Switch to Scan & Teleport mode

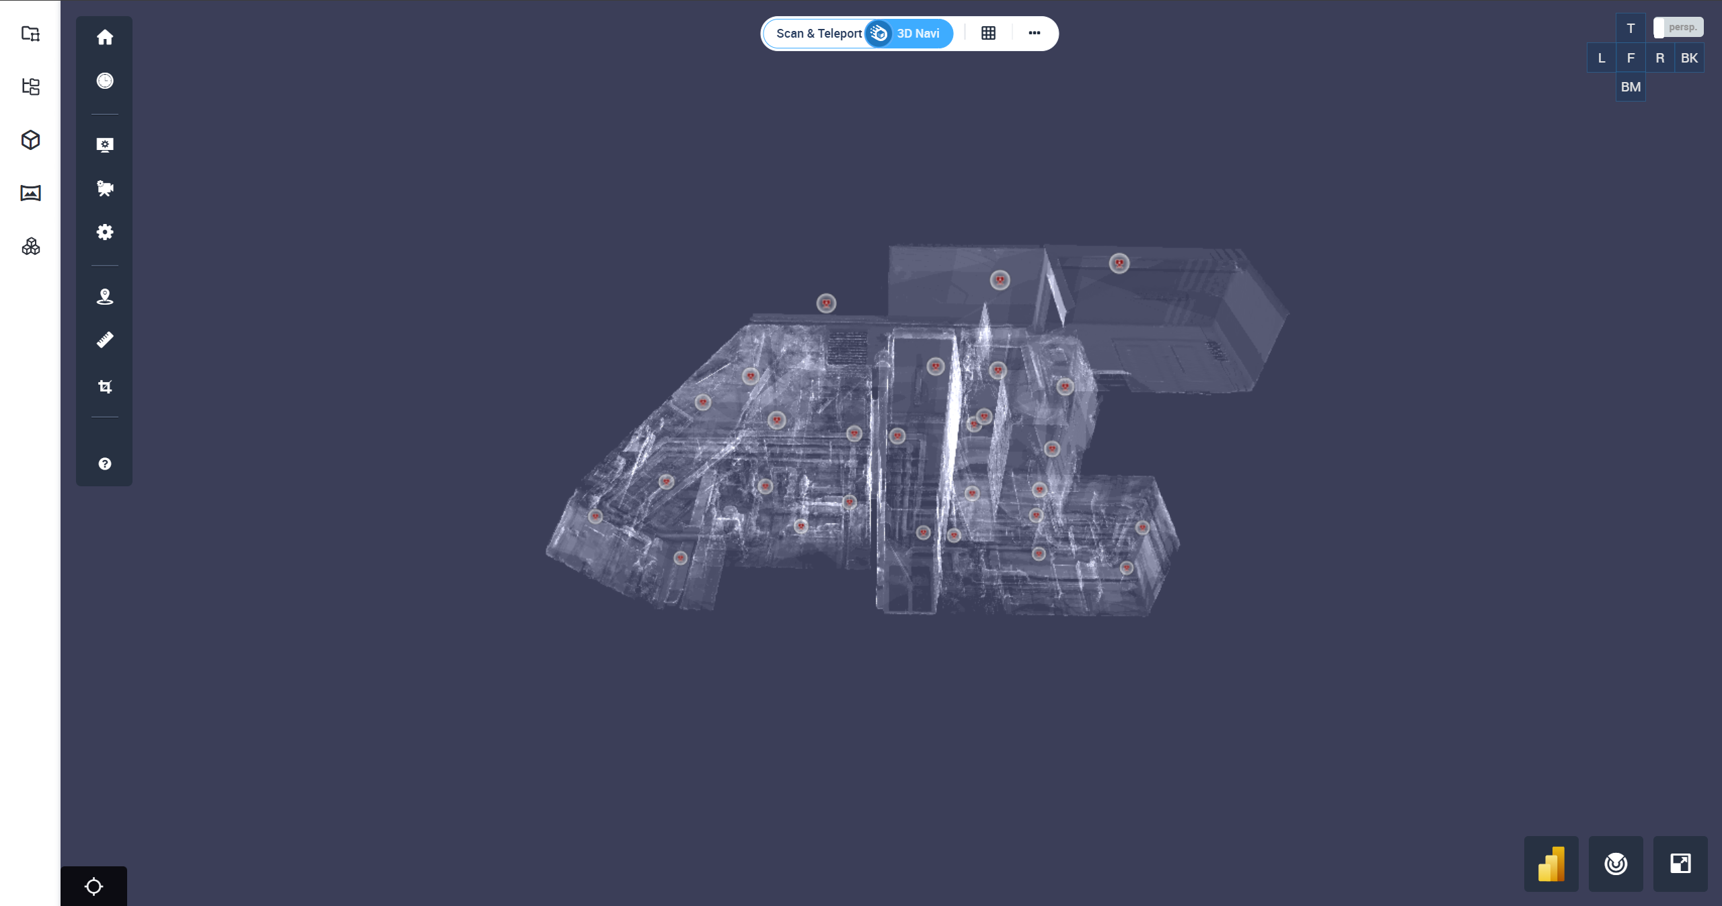[x=818, y=34]
